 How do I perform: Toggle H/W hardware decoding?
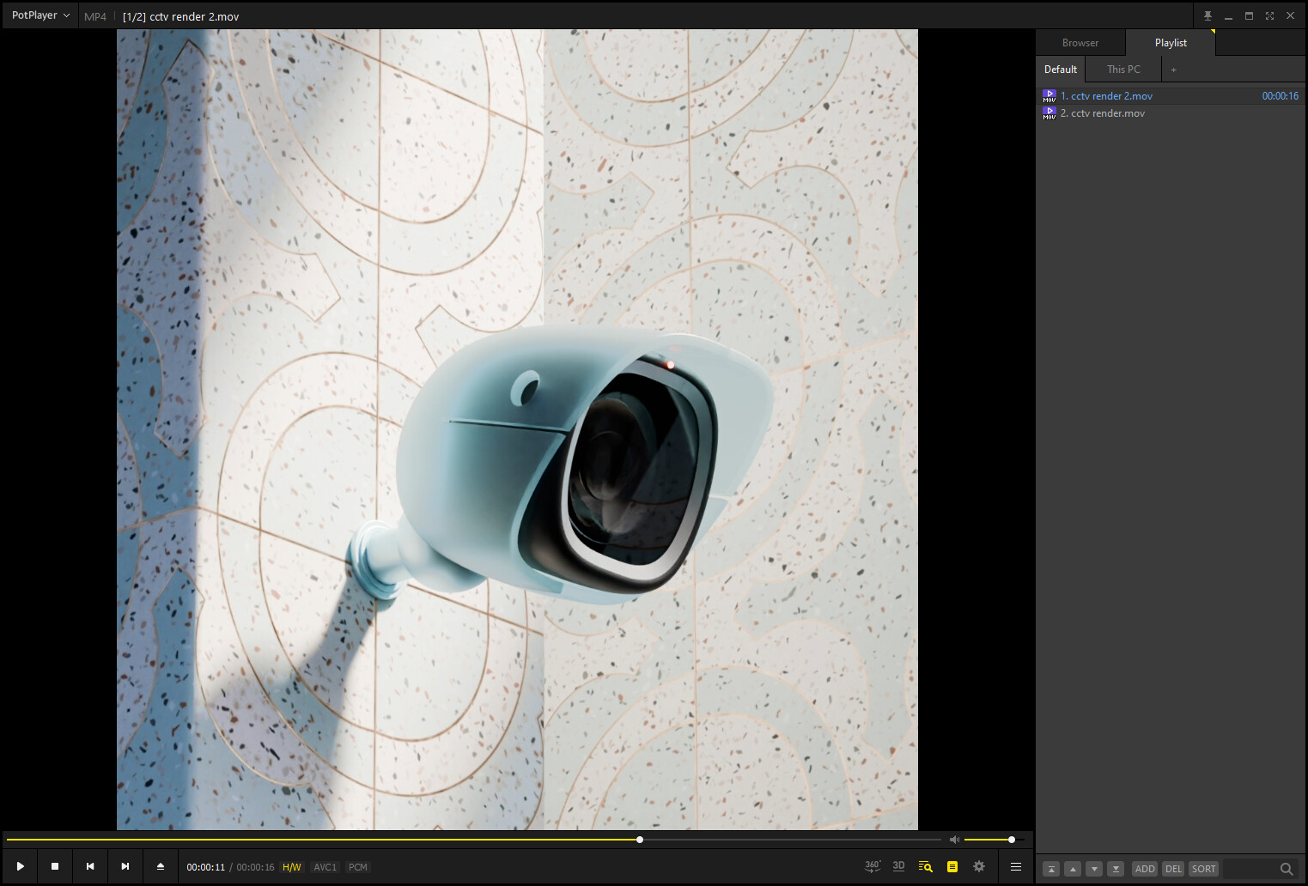pyautogui.click(x=292, y=866)
